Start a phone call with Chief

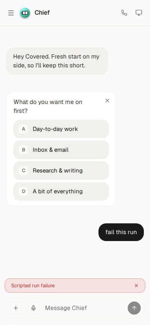click(124, 13)
